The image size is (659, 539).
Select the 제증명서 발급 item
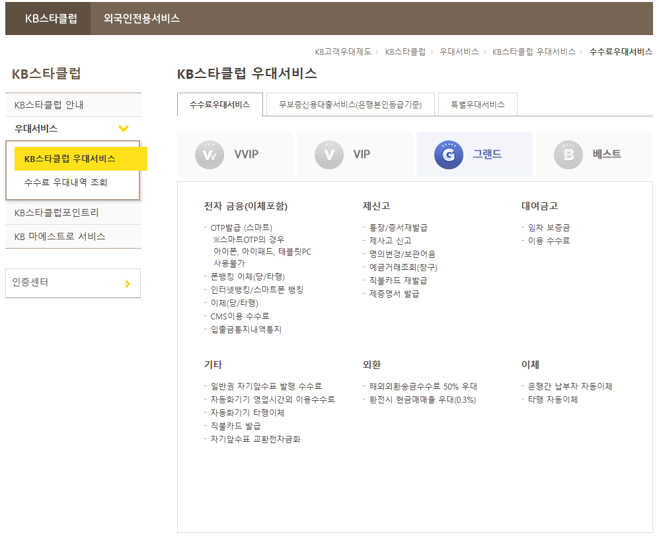tap(394, 294)
